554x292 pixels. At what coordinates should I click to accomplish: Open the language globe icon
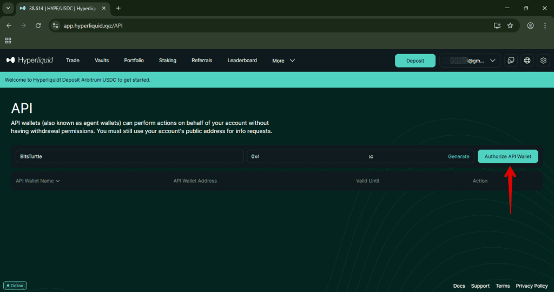[x=527, y=61]
